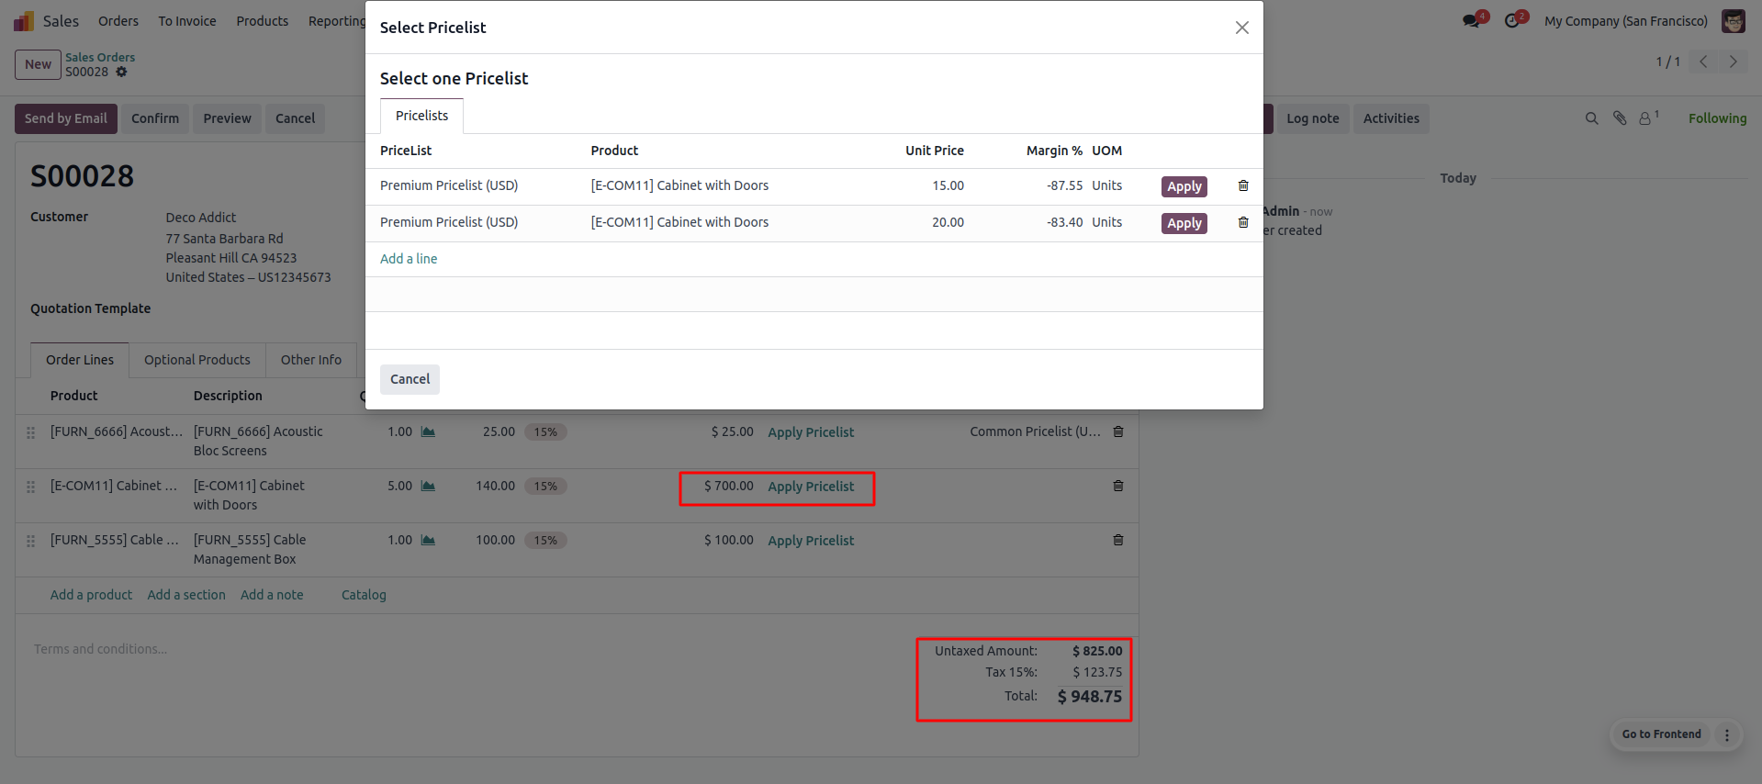Image resolution: width=1762 pixels, height=784 pixels.
Task: Open the Orders menu
Action: 118,21
